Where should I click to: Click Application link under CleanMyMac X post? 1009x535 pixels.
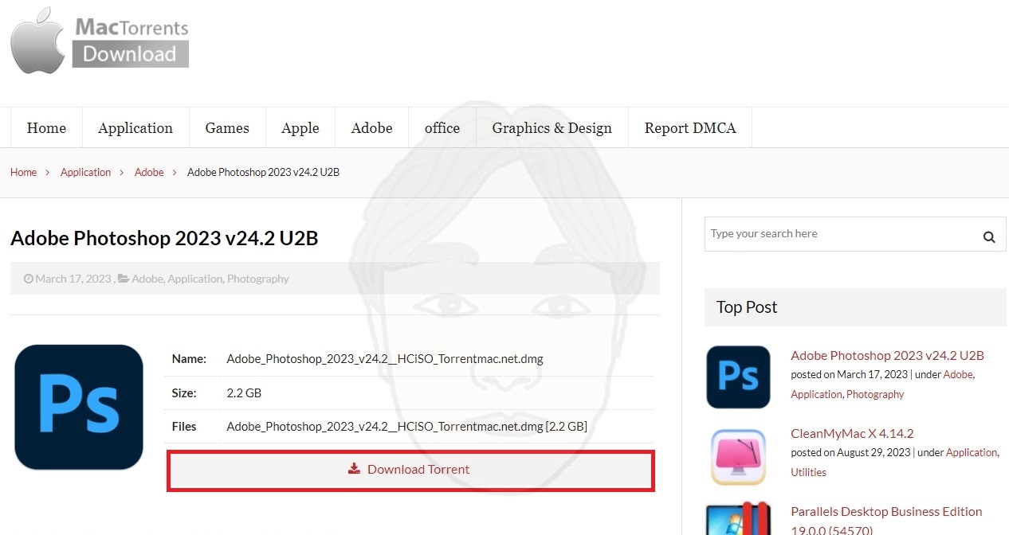coord(972,452)
